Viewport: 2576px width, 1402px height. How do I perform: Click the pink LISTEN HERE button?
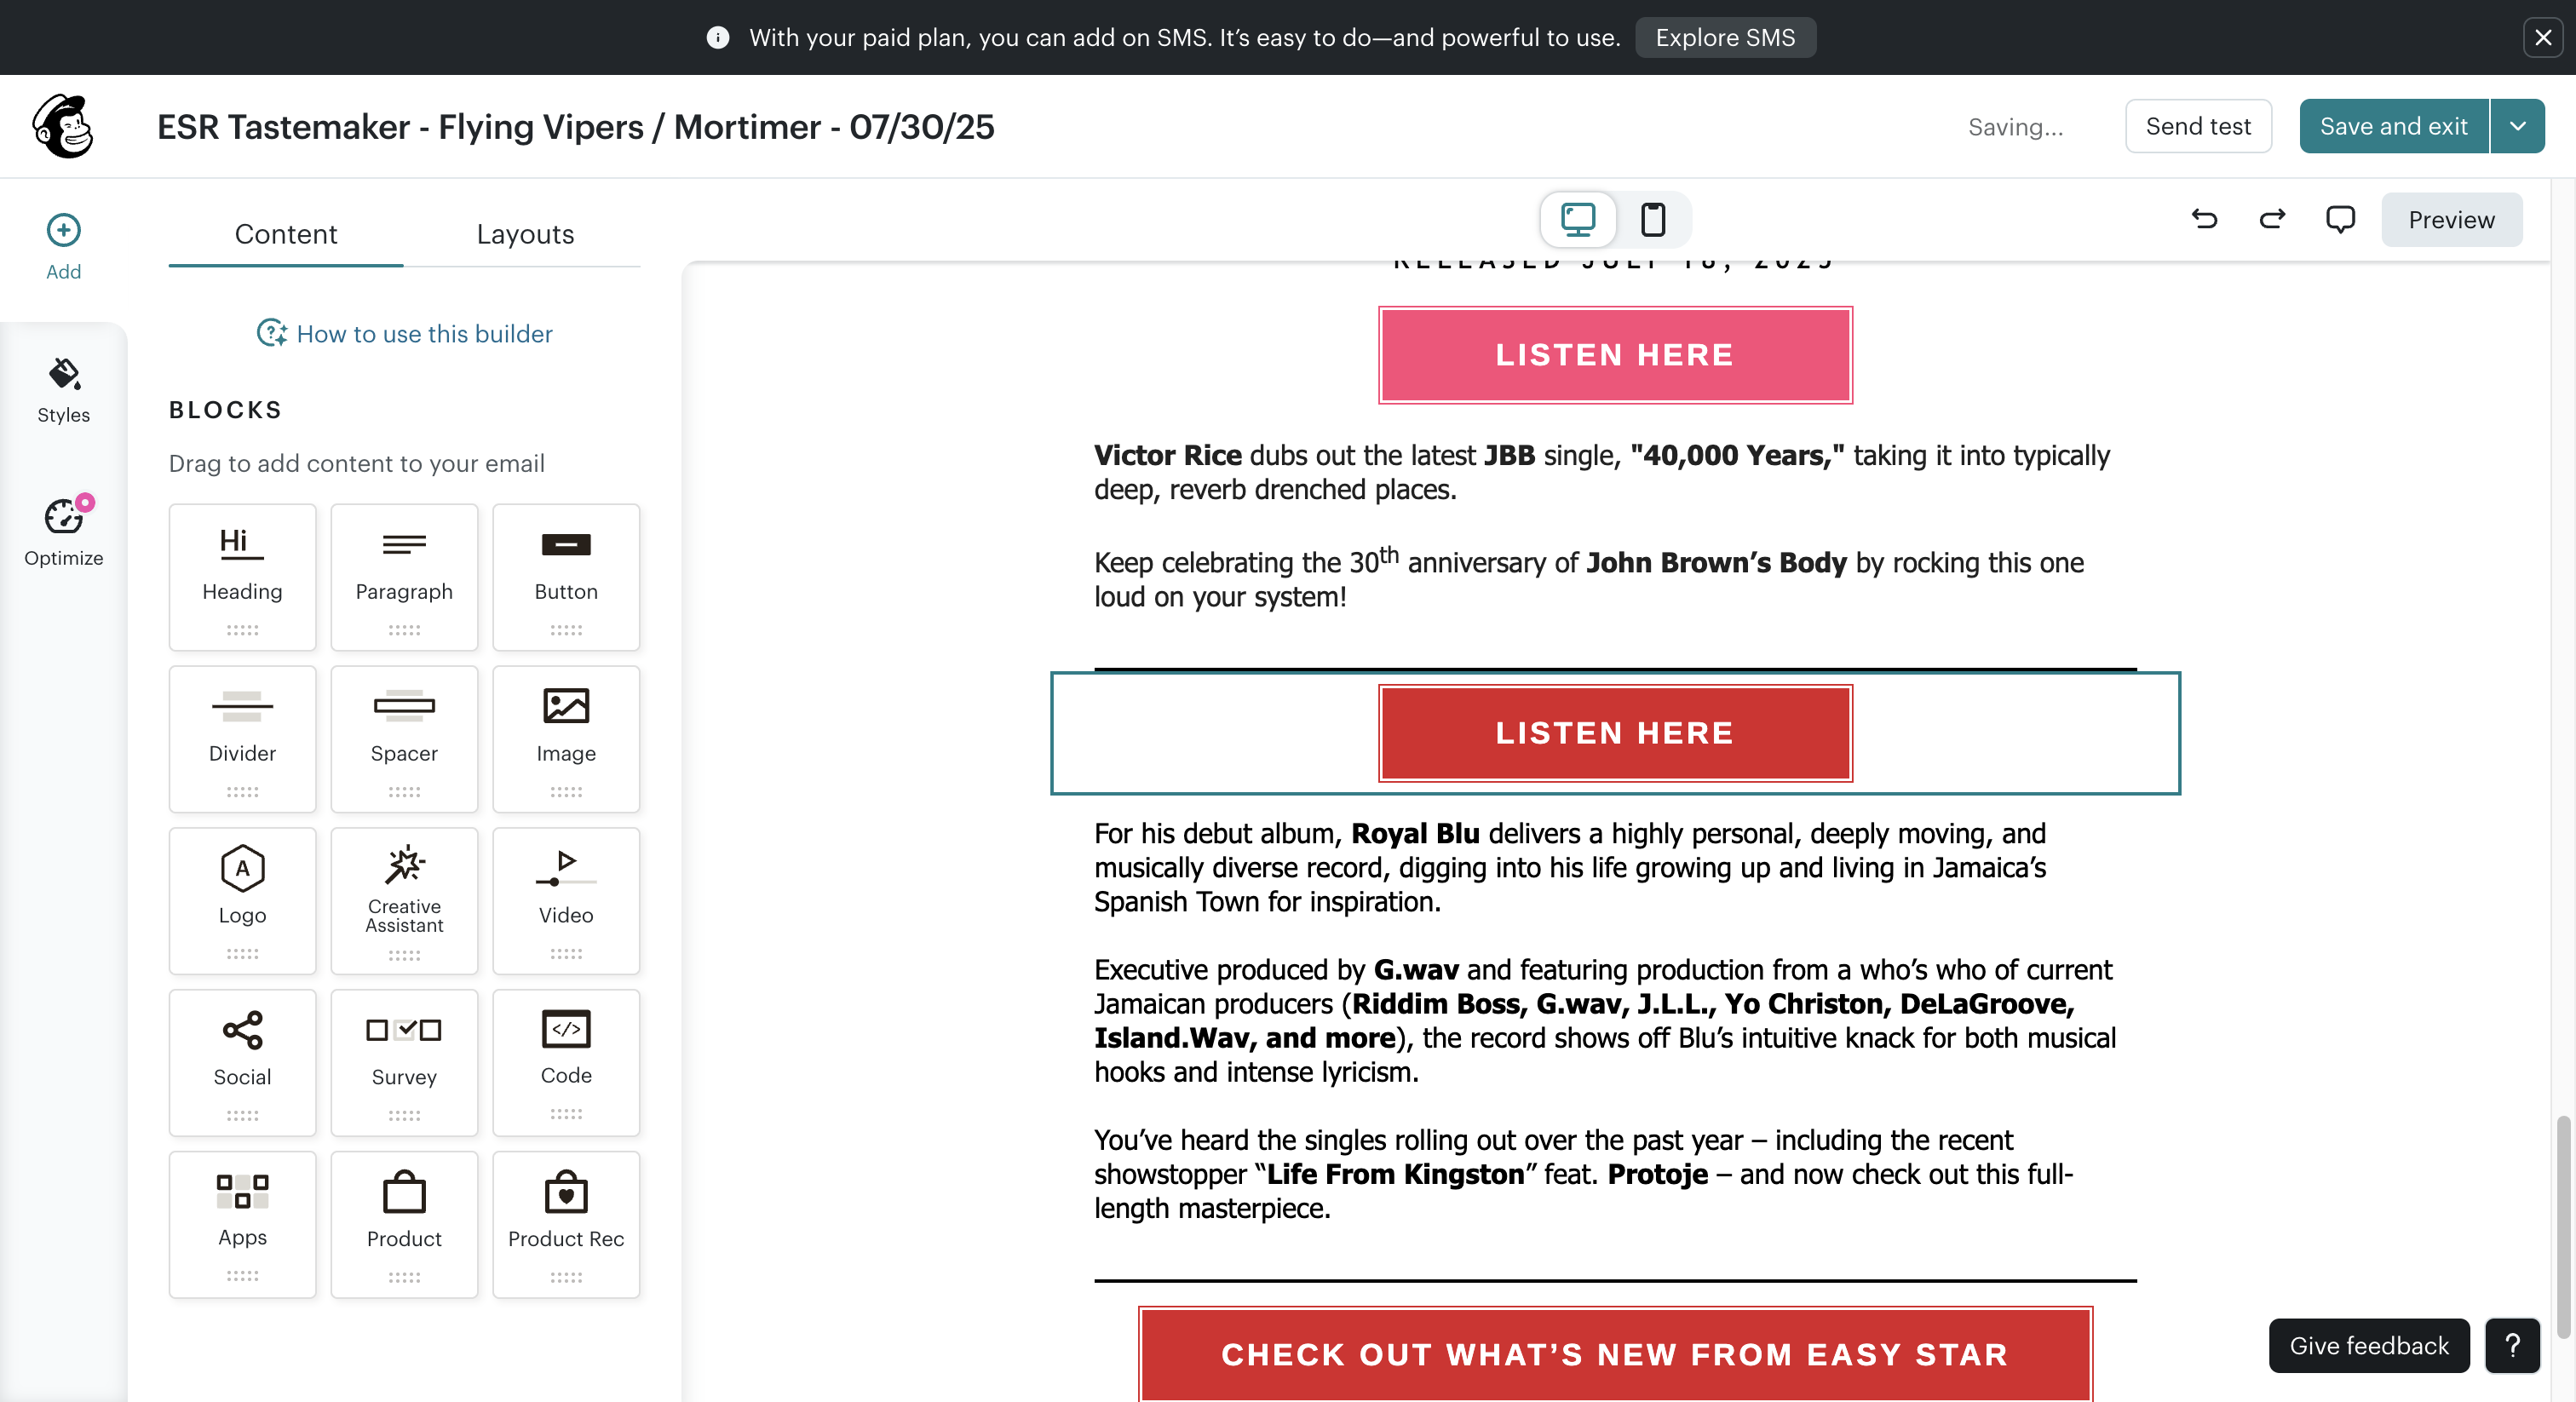(x=1615, y=355)
